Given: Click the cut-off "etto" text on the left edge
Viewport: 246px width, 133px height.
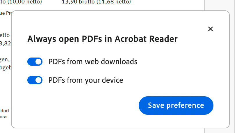Looking at the screenshot, I should click(5, 35).
